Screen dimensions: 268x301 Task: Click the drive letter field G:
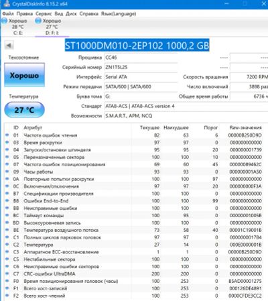(141, 97)
